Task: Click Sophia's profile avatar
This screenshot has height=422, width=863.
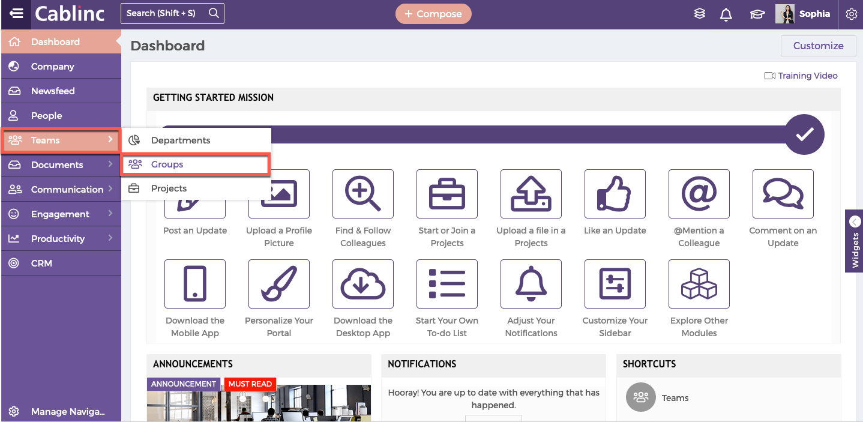Action: pos(785,14)
